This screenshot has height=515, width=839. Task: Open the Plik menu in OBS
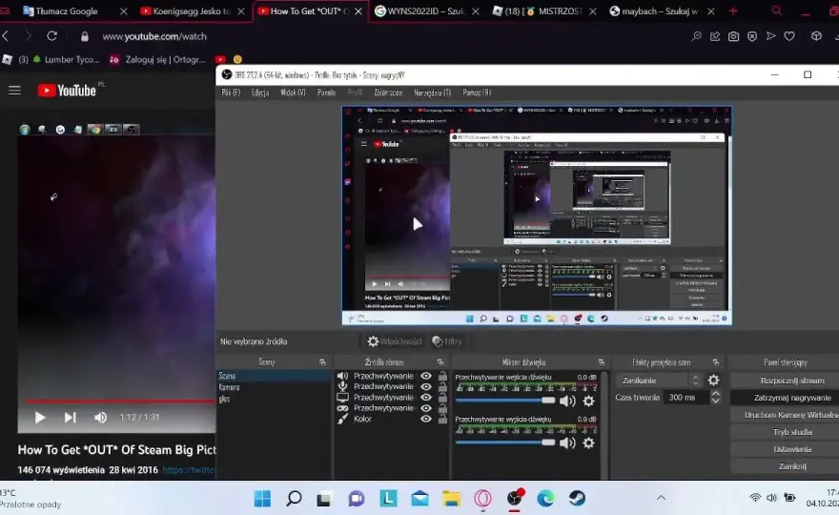(231, 93)
